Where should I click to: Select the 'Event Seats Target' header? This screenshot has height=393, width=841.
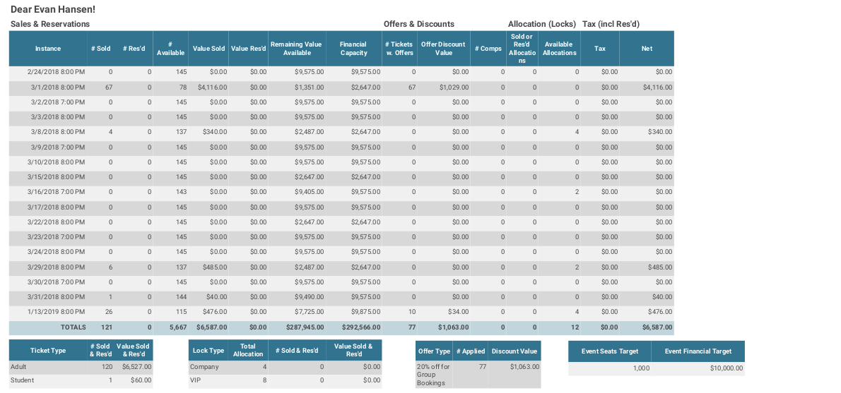point(610,351)
